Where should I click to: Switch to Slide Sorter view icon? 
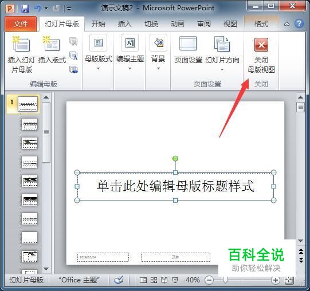coord(154,280)
